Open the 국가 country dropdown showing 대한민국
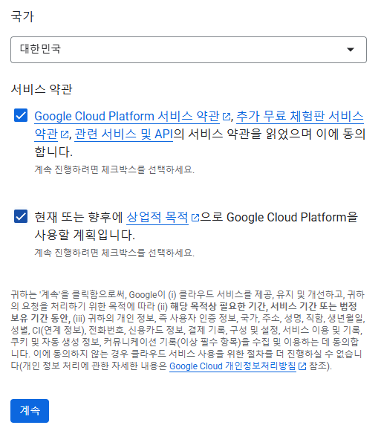The height and width of the screenshot is (428, 381). click(x=189, y=50)
